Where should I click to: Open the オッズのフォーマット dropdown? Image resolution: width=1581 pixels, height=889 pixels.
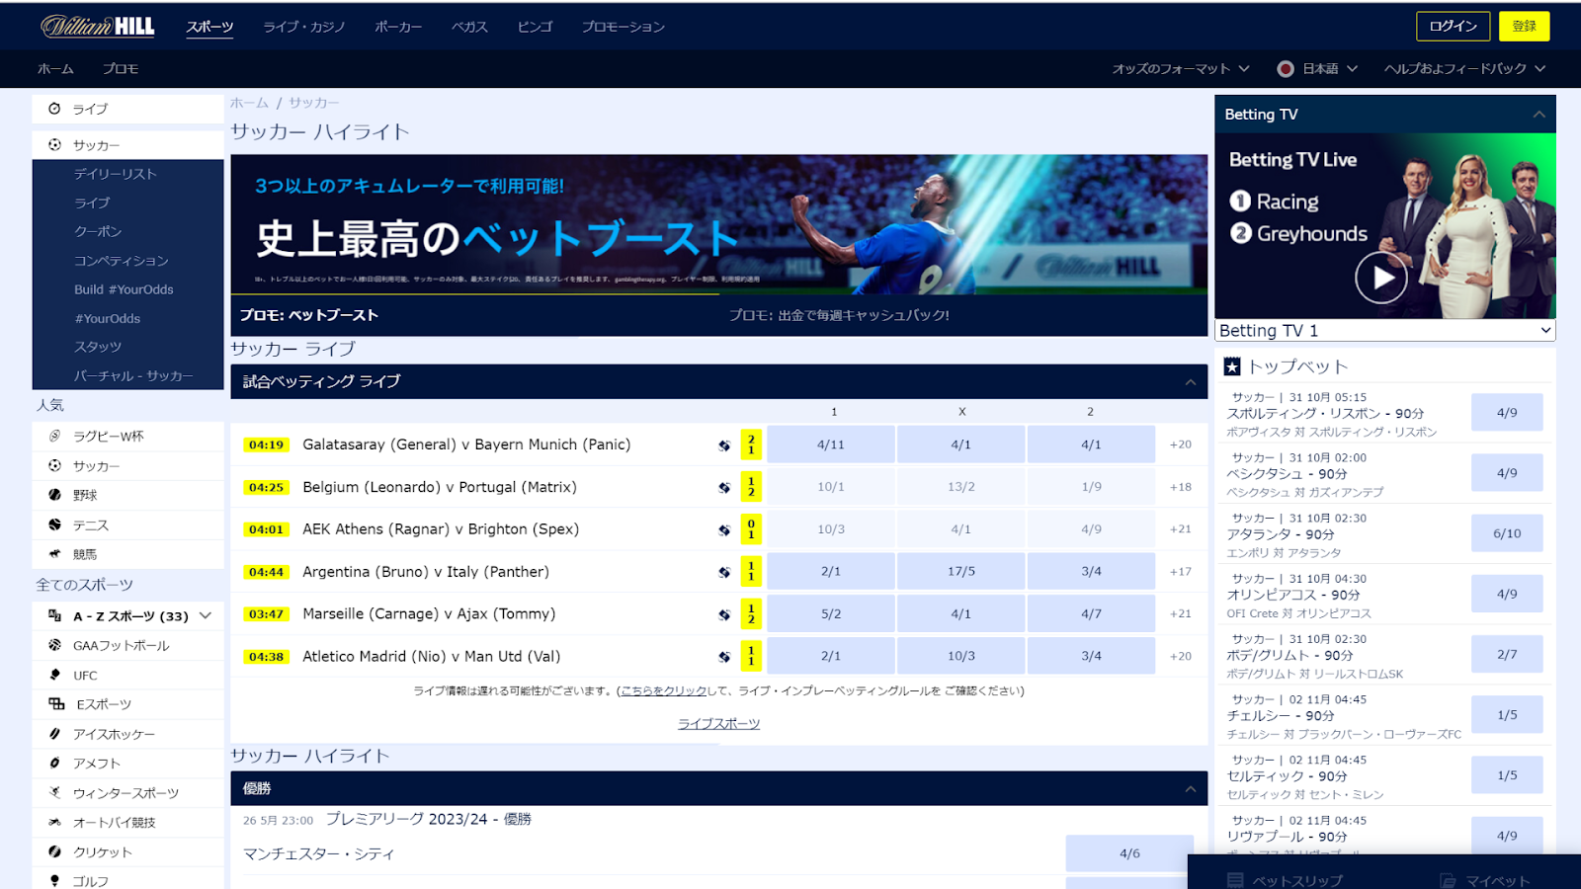click(x=1181, y=68)
